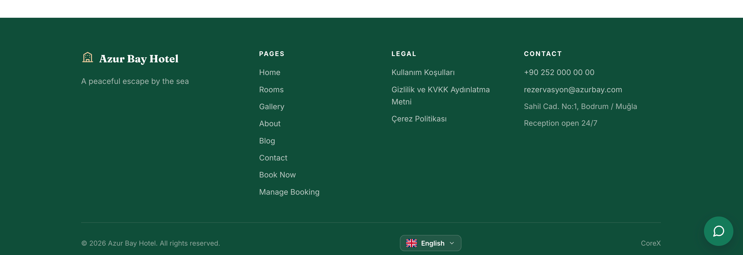Open the Manage Booking link

pos(289,192)
